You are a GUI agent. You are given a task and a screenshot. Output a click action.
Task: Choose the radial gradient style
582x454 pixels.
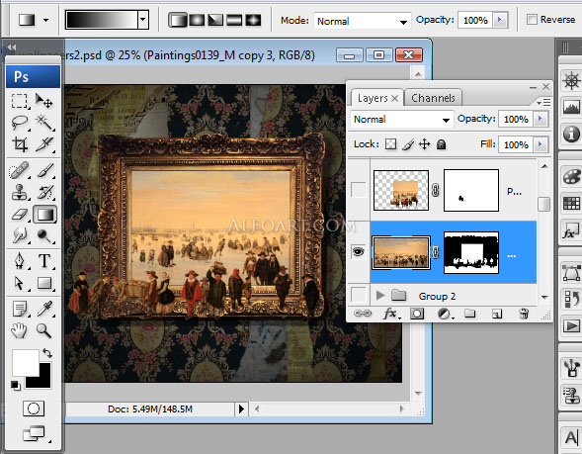(x=197, y=20)
